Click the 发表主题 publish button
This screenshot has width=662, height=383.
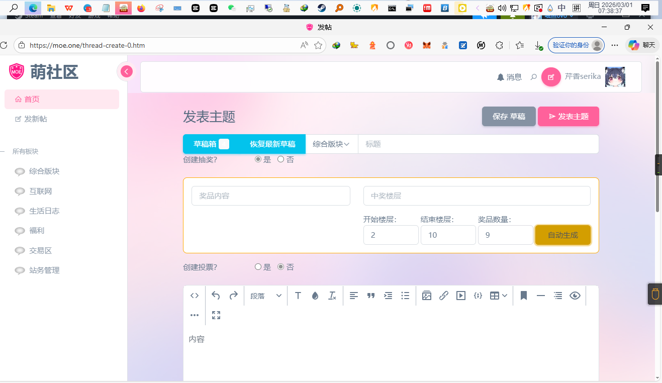(x=568, y=117)
